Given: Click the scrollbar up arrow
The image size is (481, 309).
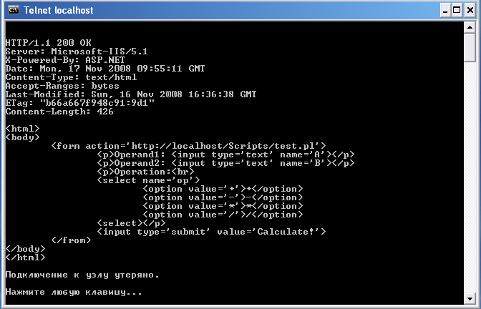Looking at the screenshot, I should pos(470,28).
